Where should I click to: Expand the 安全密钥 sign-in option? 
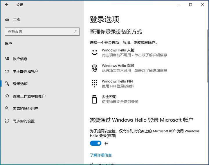[x=120, y=99]
